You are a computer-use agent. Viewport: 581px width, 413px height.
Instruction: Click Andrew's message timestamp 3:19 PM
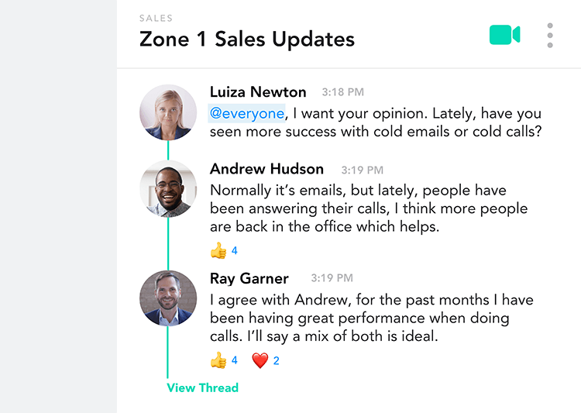pyautogui.click(x=362, y=170)
